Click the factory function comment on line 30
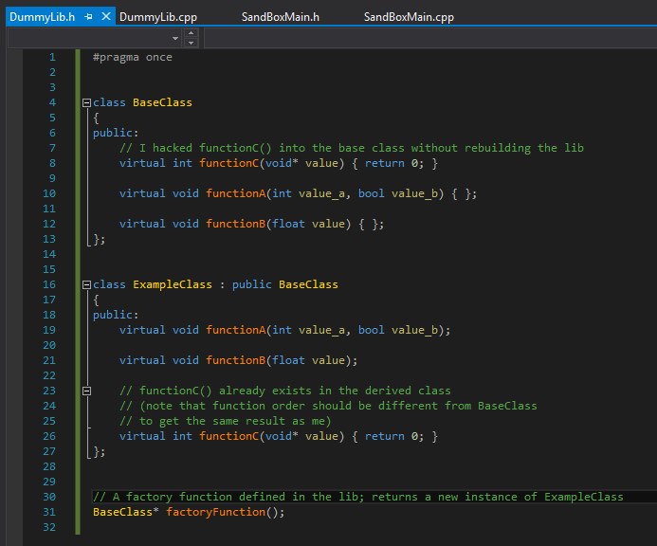Screen dimensions: 657x546 point(358,497)
